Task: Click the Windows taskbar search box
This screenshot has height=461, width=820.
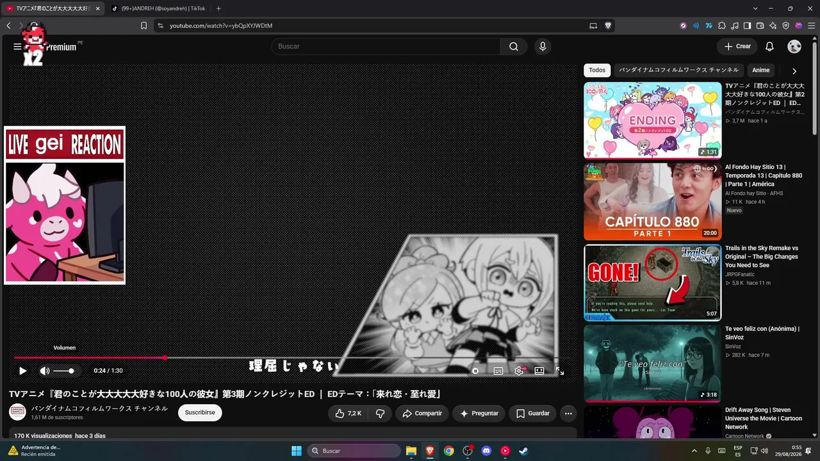Action: point(354,451)
